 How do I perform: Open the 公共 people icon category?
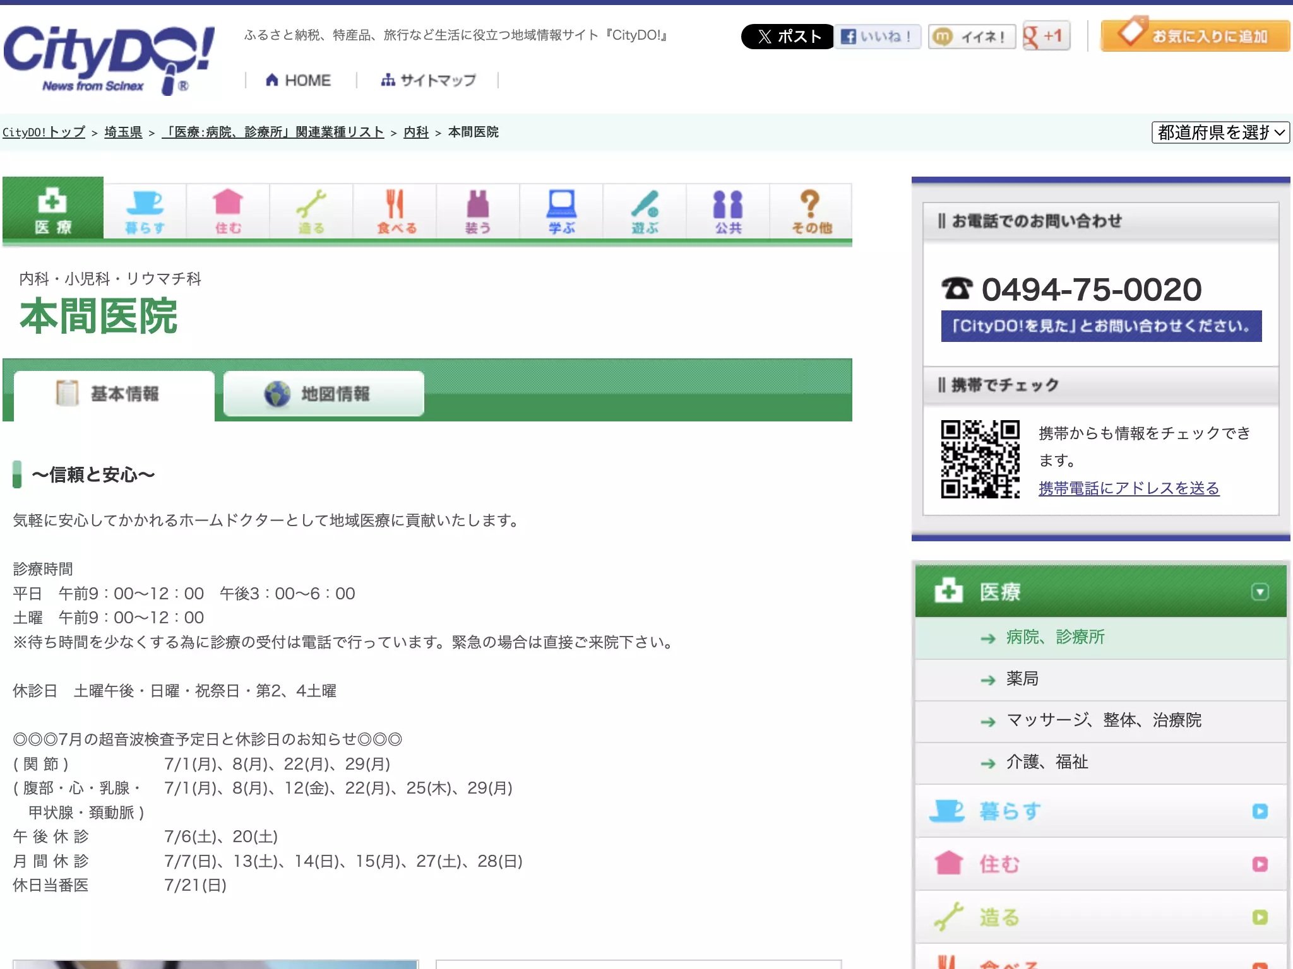[x=728, y=212]
